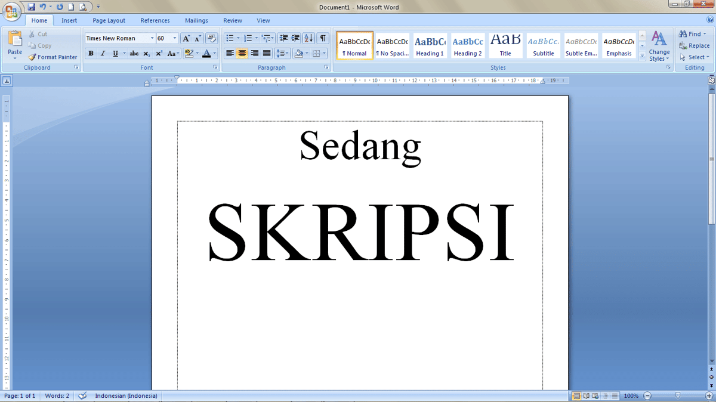Activate center text alignment

pos(241,53)
